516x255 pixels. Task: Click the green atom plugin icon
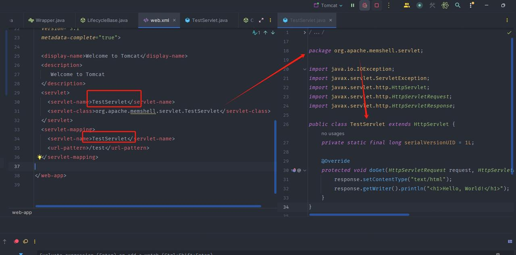[445, 5]
